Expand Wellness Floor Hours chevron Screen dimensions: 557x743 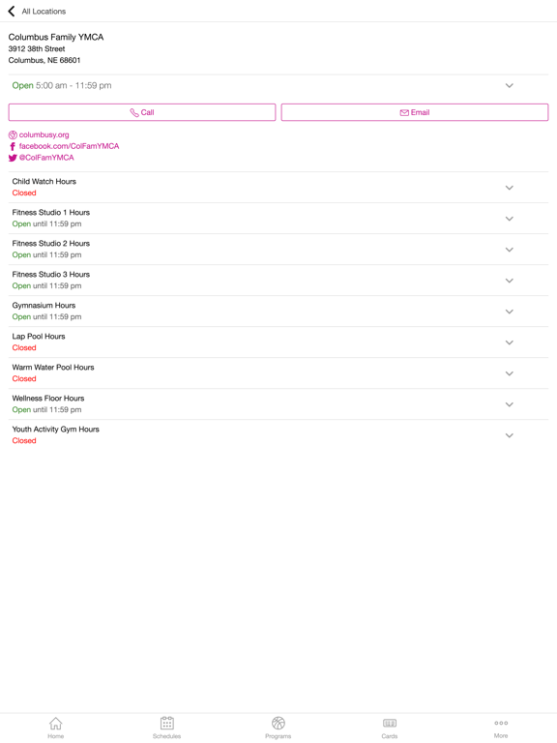pos(510,404)
